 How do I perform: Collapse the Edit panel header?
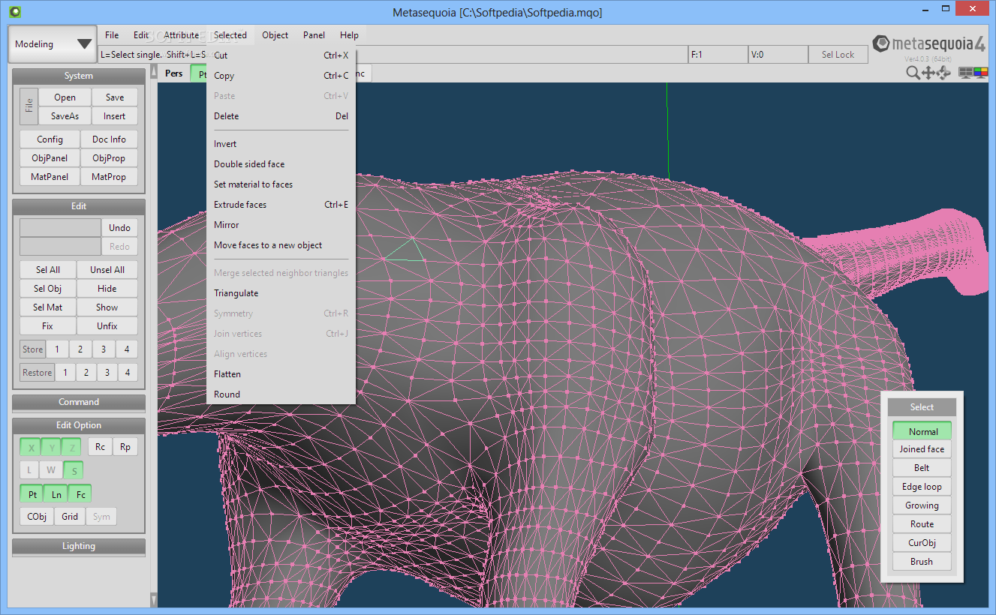tap(79, 206)
